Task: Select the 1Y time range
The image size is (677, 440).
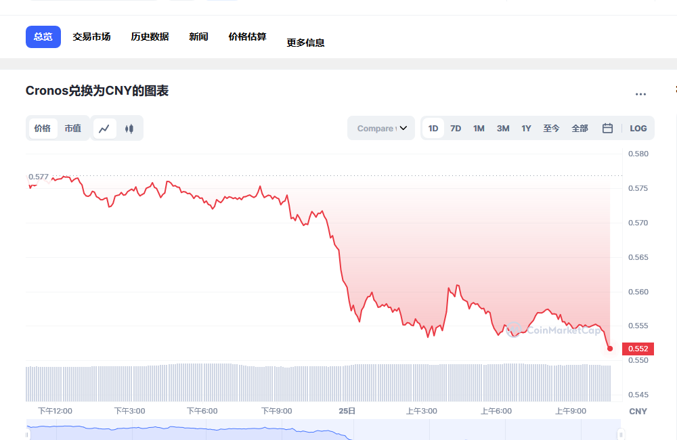Action: 526,128
